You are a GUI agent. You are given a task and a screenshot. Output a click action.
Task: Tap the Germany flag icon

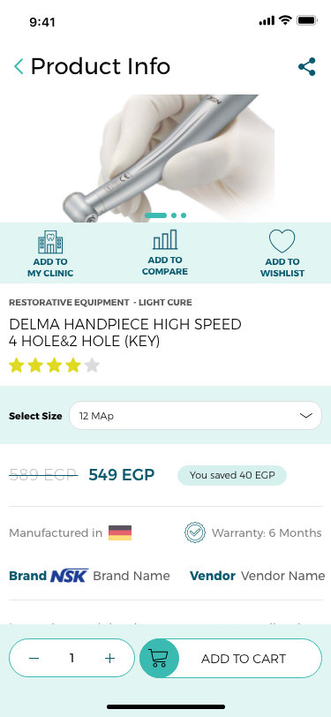[120, 532]
